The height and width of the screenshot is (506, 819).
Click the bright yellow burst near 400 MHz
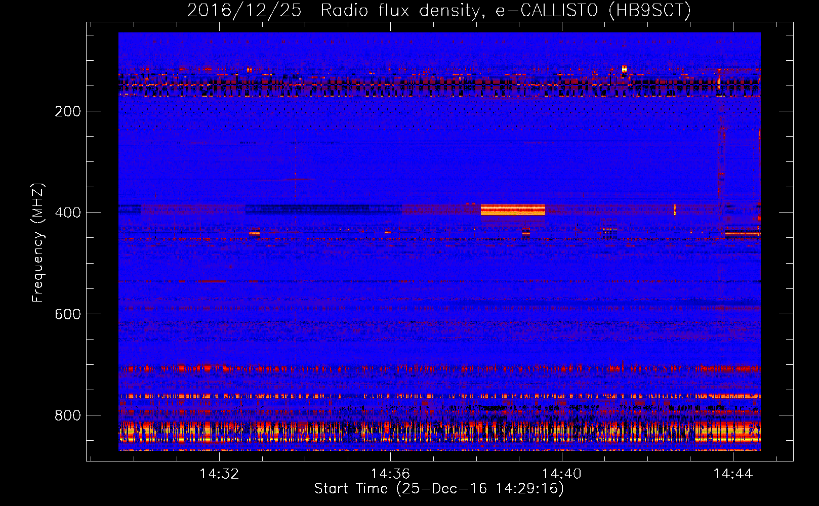[x=513, y=209]
